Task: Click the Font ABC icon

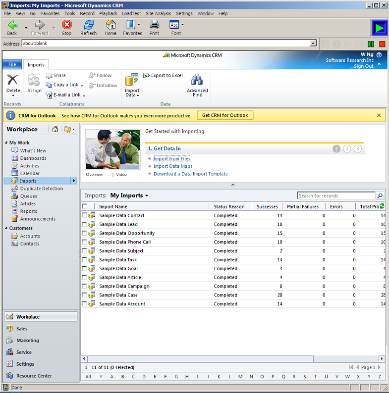Action: tap(174, 25)
